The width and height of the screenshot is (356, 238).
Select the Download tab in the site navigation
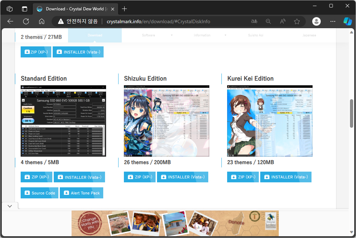[x=95, y=35]
